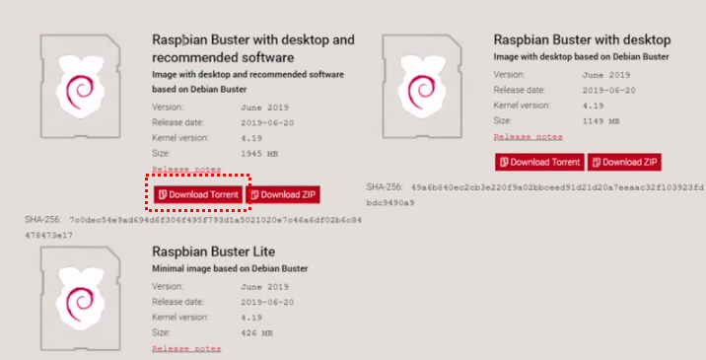This screenshot has width=706, height=360.
Task: Open Release notes for Raspbian Buster Lite
Action: (x=186, y=348)
